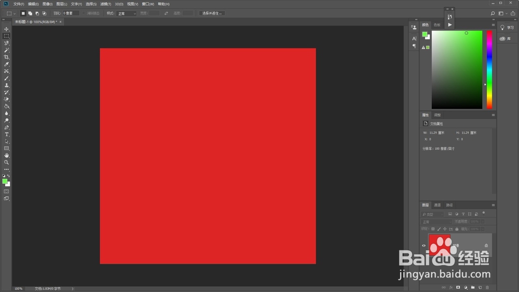Viewport: 519px width, 292px height.
Task: Select the Eyedropper tool
Action: (x=6, y=64)
